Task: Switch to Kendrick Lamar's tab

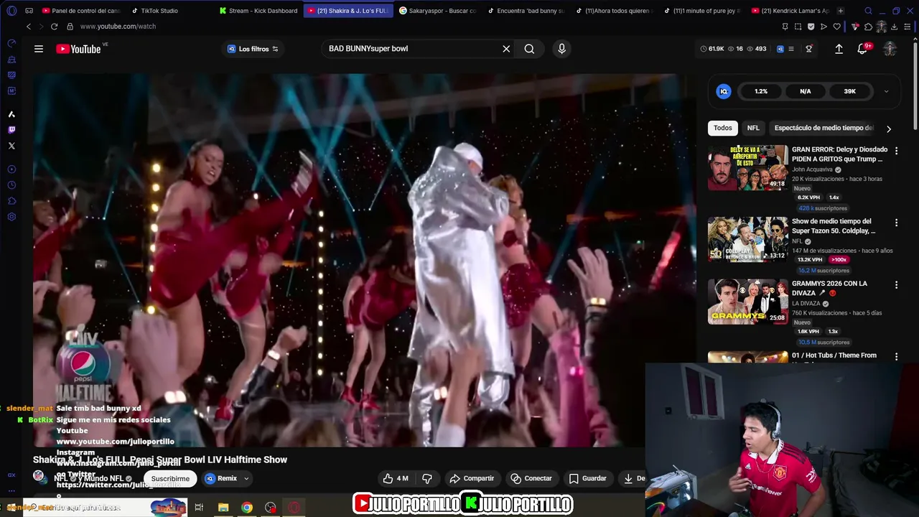Action: [x=790, y=11]
